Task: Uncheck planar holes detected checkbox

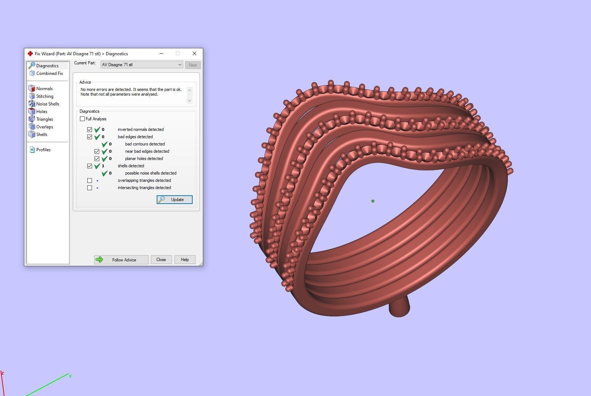Action: [x=97, y=159]
